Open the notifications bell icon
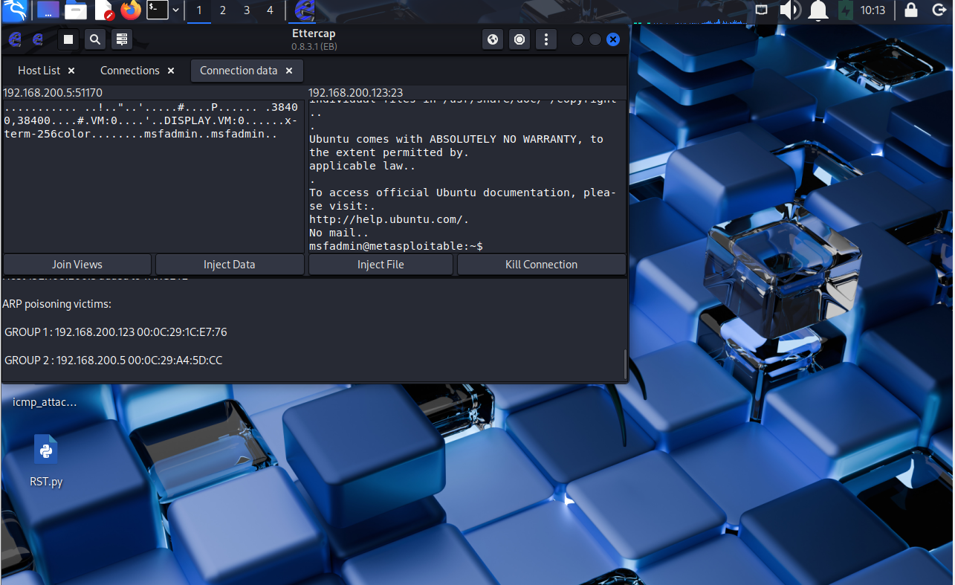955x585 pixels. tap(818, 10)
